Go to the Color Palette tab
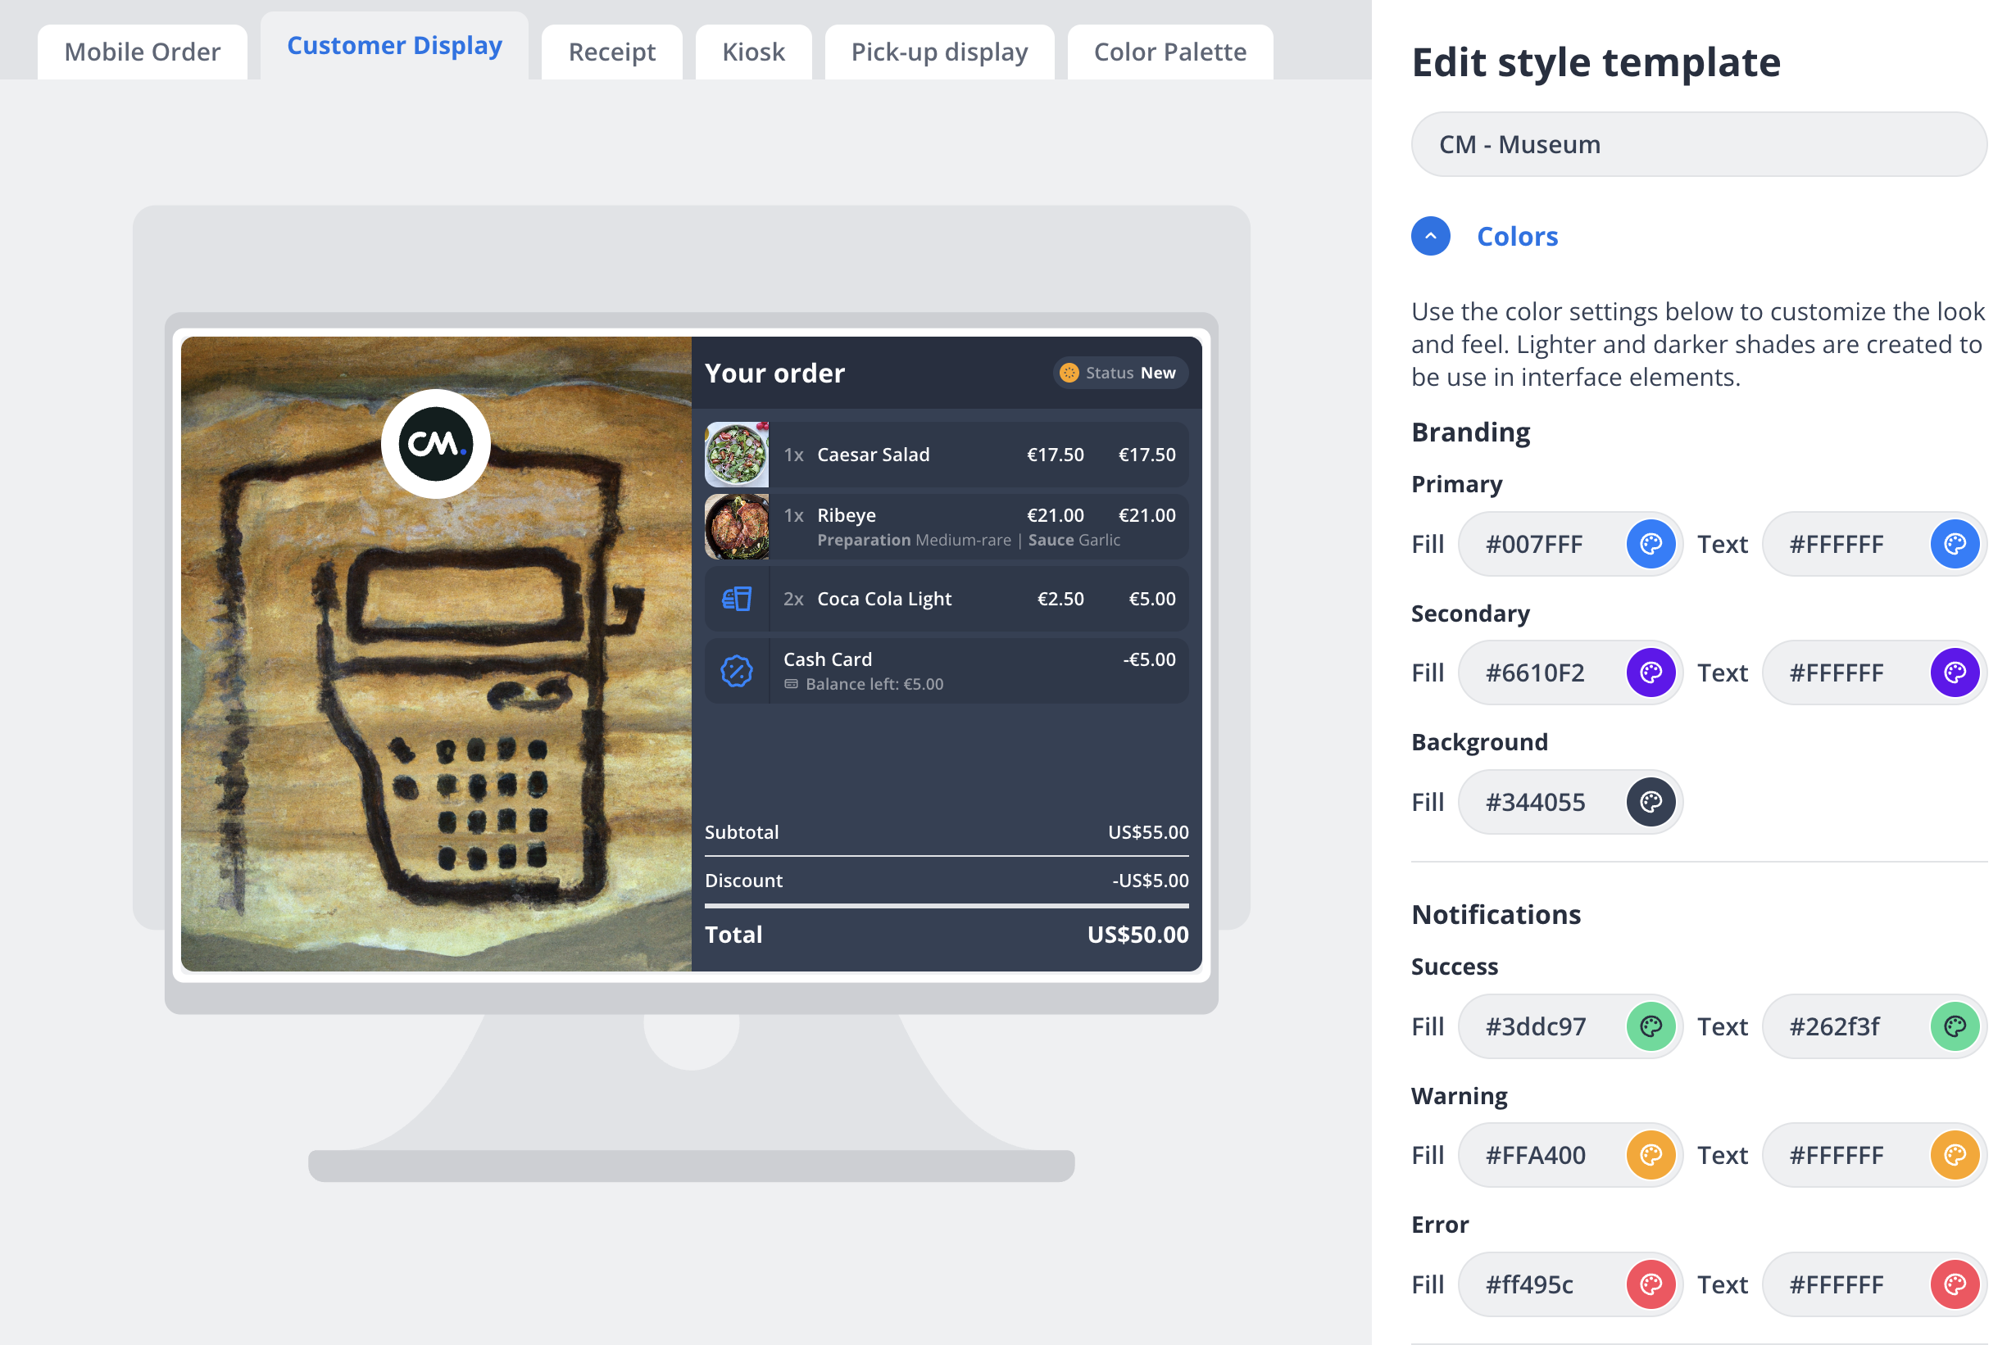This screenshot has height=1345, width=2016. coord(1169,52)
